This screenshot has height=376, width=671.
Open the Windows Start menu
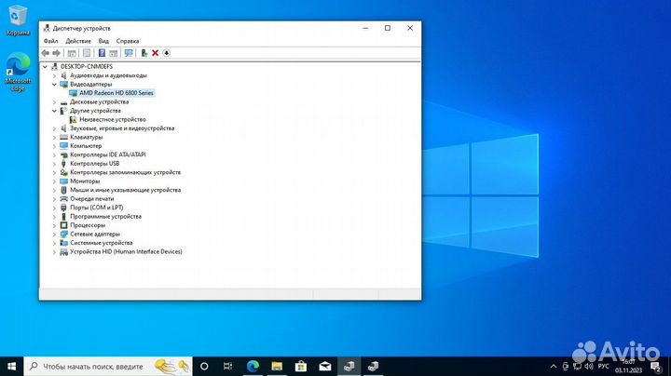pos(12,366)
